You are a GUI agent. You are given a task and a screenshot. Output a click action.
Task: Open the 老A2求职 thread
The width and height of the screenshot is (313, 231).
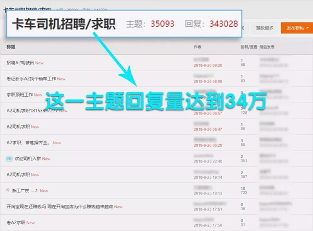[x=16, y=223]
